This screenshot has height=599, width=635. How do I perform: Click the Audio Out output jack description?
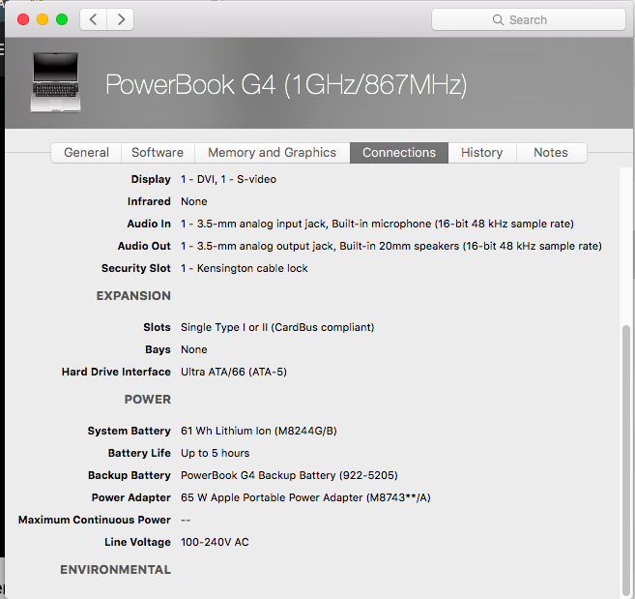(391, 246)
